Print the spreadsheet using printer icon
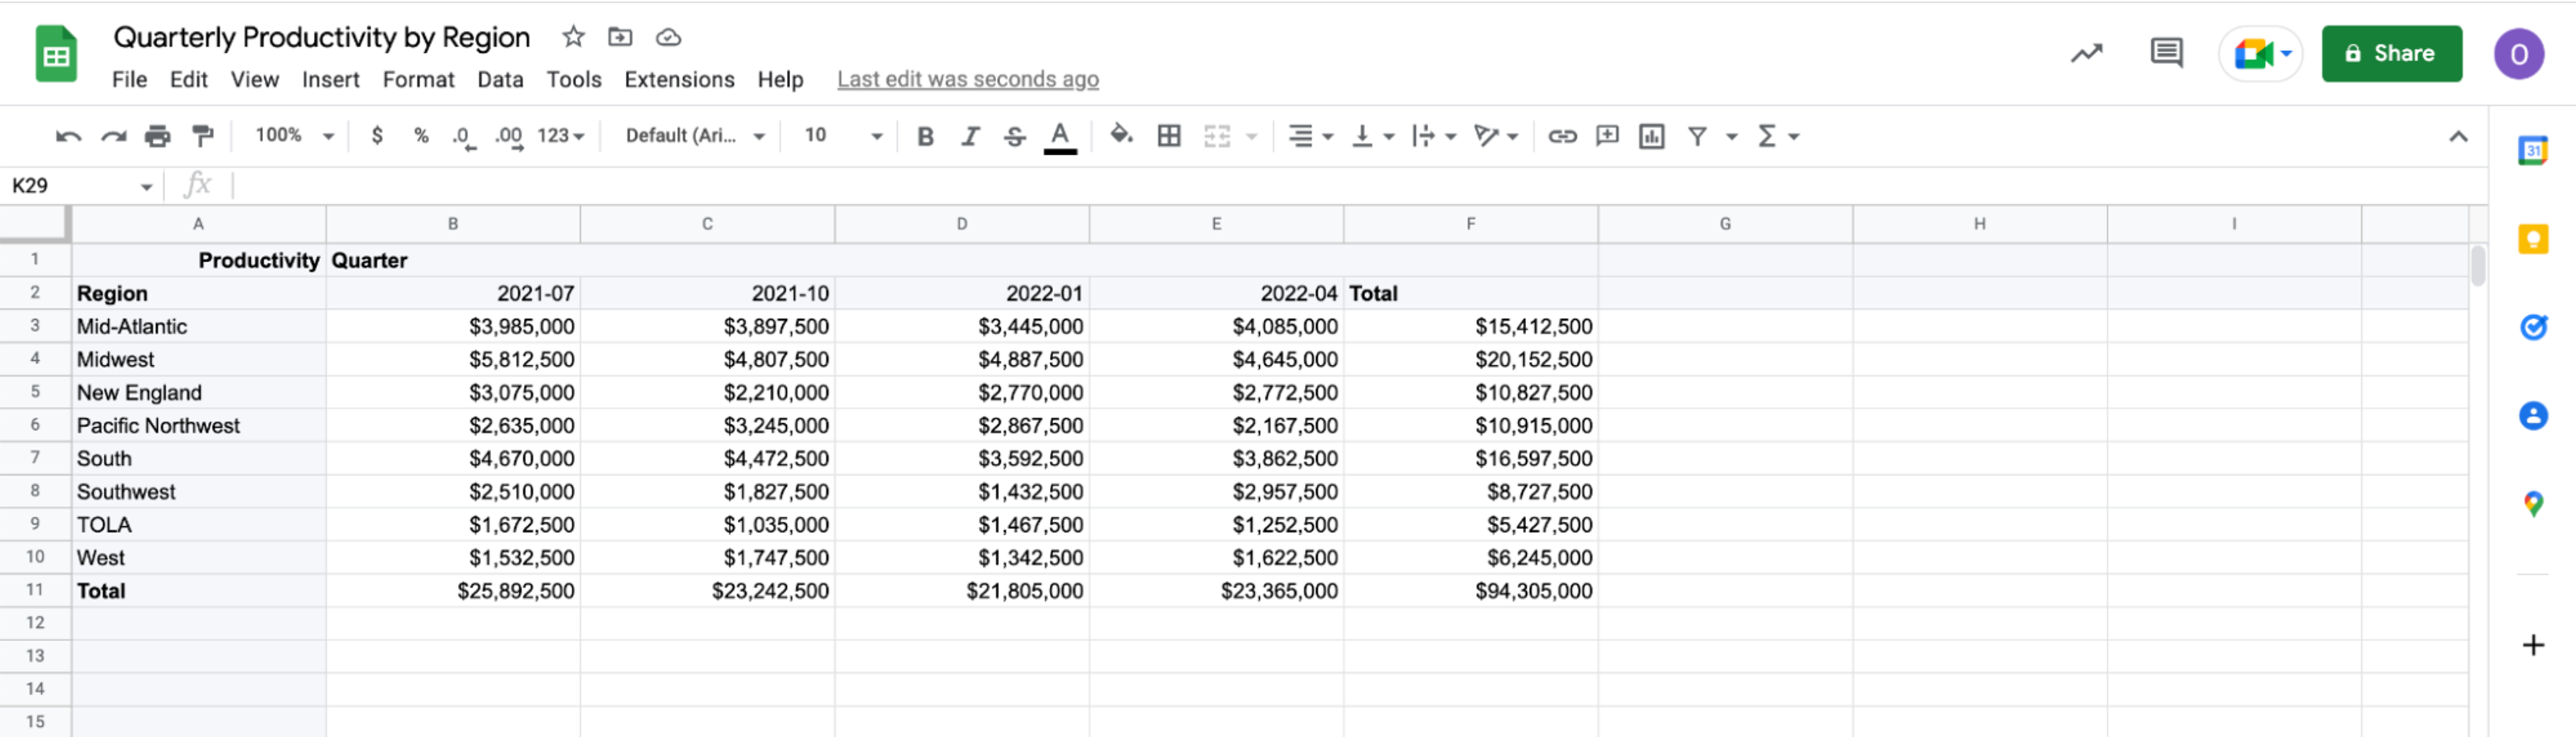Image resolution: width=2576 pixels, height=737 pixels. pyautogui.click(x=158, y=136)
